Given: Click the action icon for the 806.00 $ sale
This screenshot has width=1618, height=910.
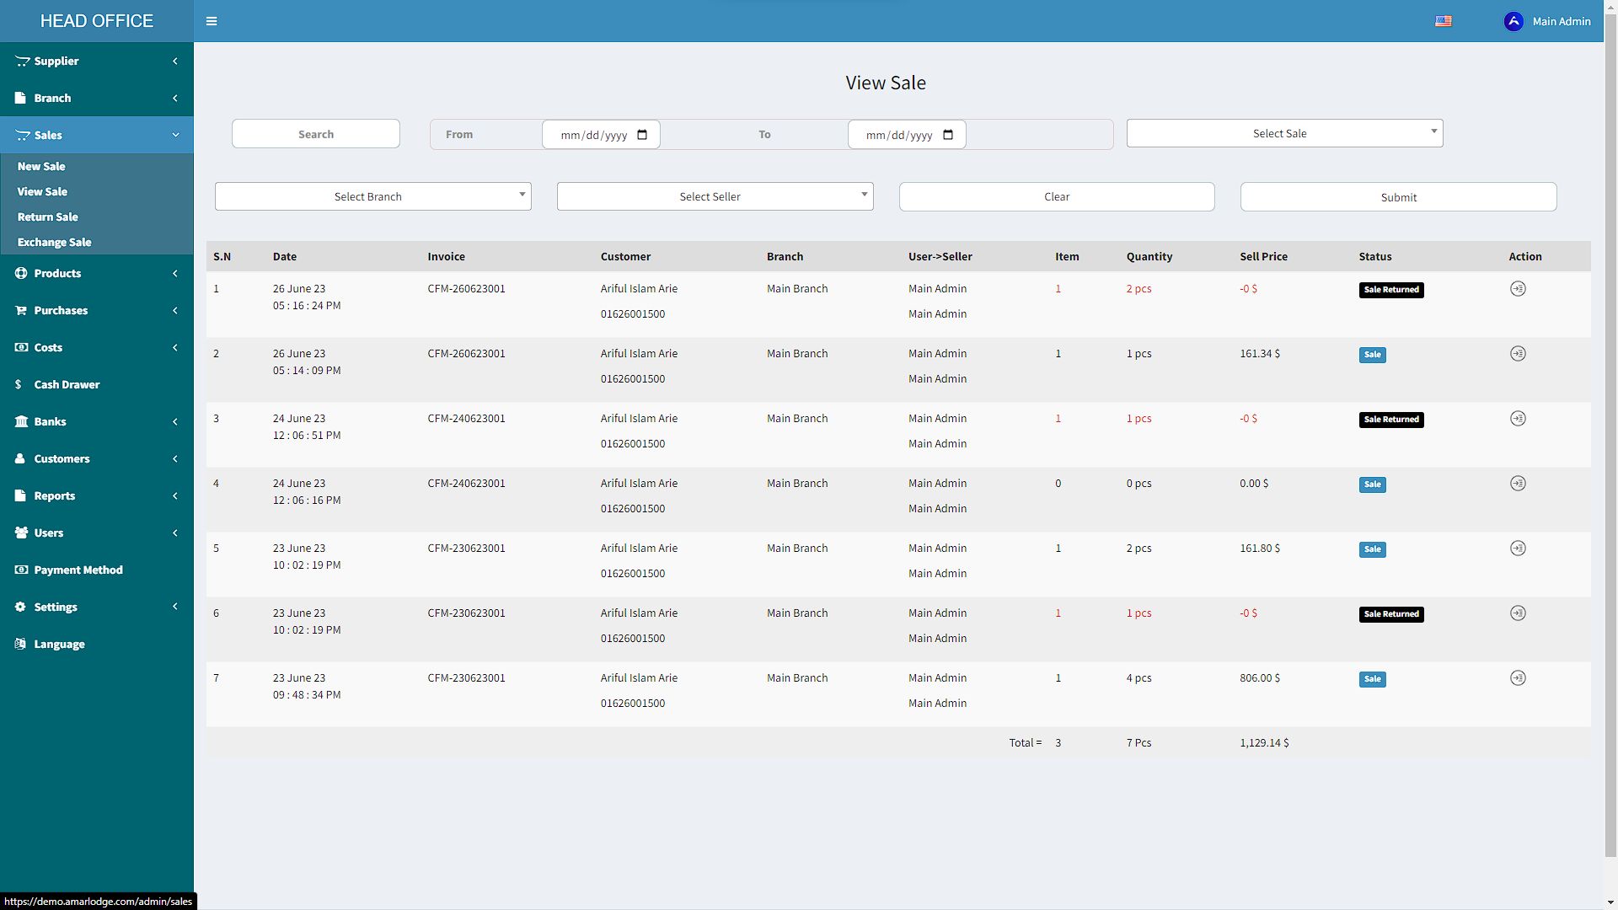Looking at the screenshot, I should tap(1517, 678).
